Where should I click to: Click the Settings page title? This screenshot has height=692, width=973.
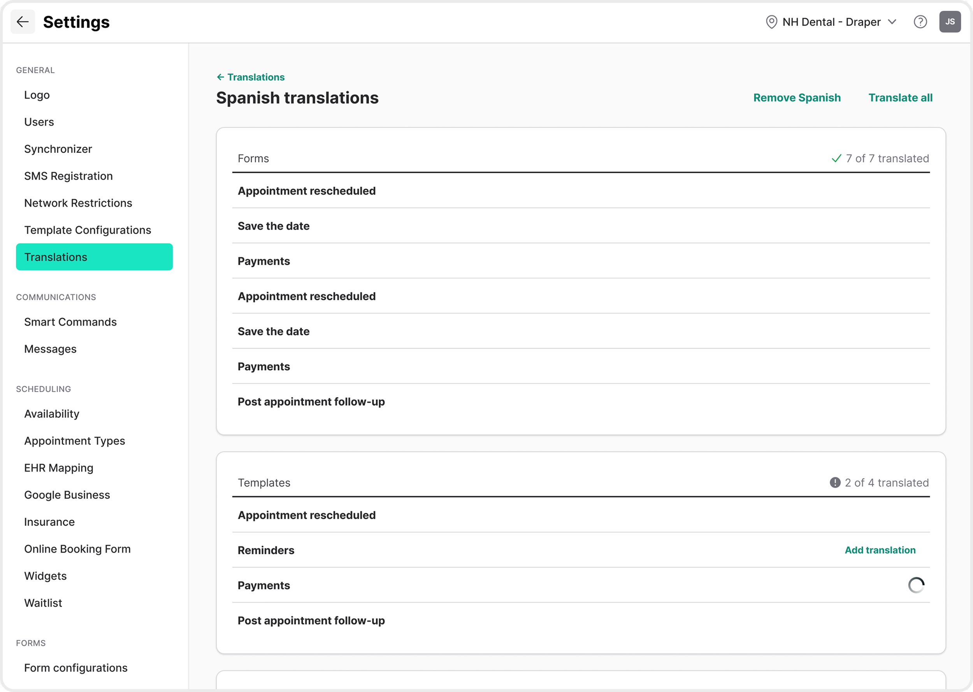(76, 22)
